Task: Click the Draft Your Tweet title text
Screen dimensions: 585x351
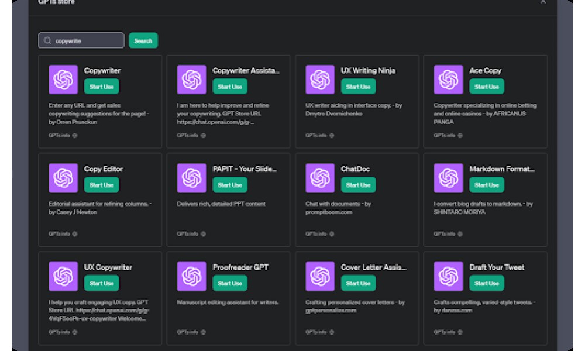Action: 497,267
